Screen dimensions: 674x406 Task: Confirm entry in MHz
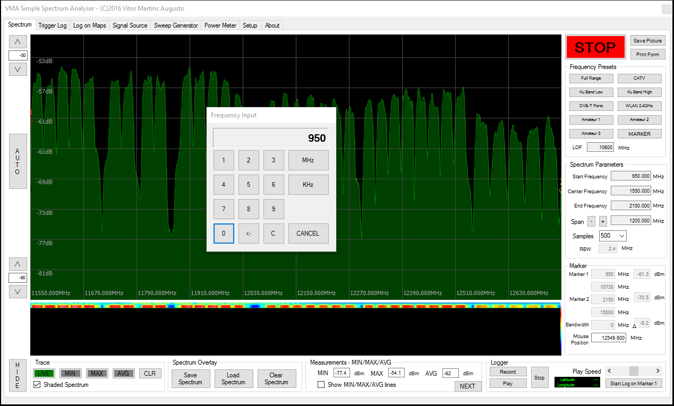pyautogui.click(x=308, y=160)
